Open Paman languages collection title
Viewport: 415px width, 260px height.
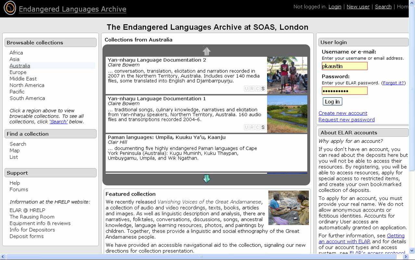pos(167,137)
